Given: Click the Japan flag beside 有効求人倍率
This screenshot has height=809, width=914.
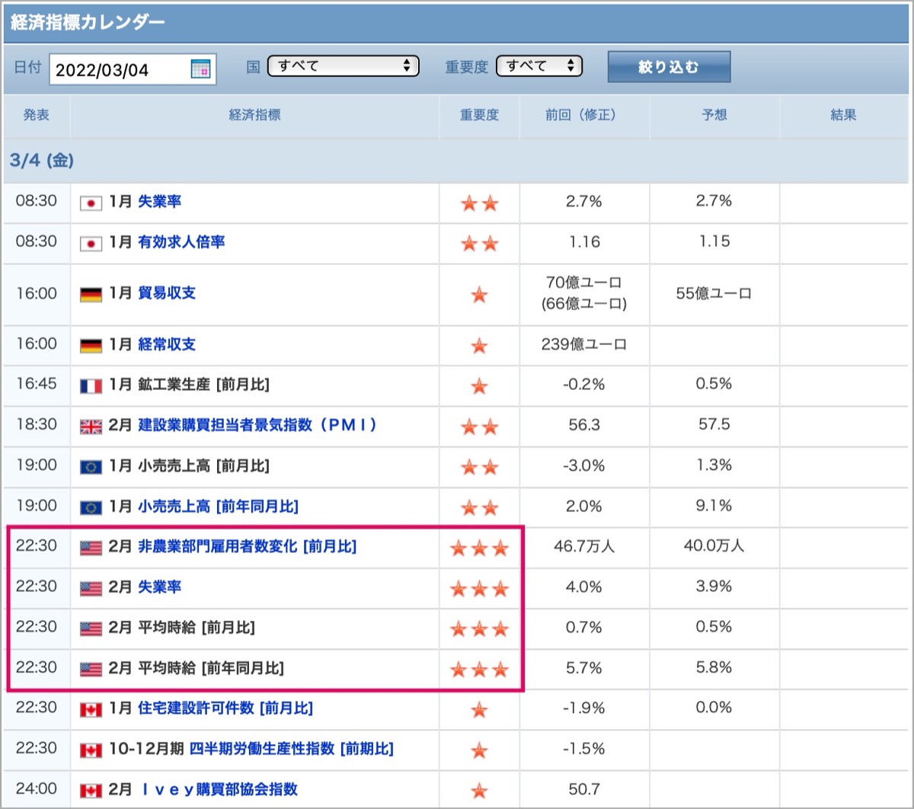Looking at the screenshot, I should coord(91,243).
